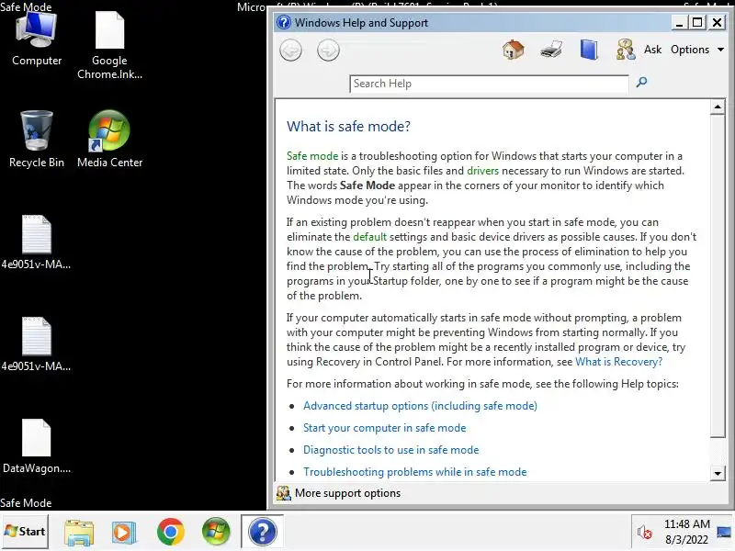This screenshot has height=551, width=735.
Task: Select the Computer desktop icon
Action: pyautogui.click(x=37, y=39)
